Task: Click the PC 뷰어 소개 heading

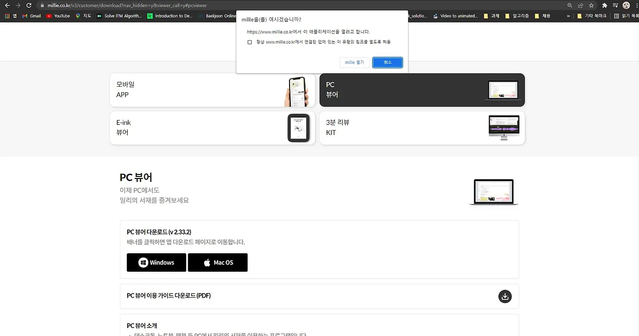Action: click(142, 326)
